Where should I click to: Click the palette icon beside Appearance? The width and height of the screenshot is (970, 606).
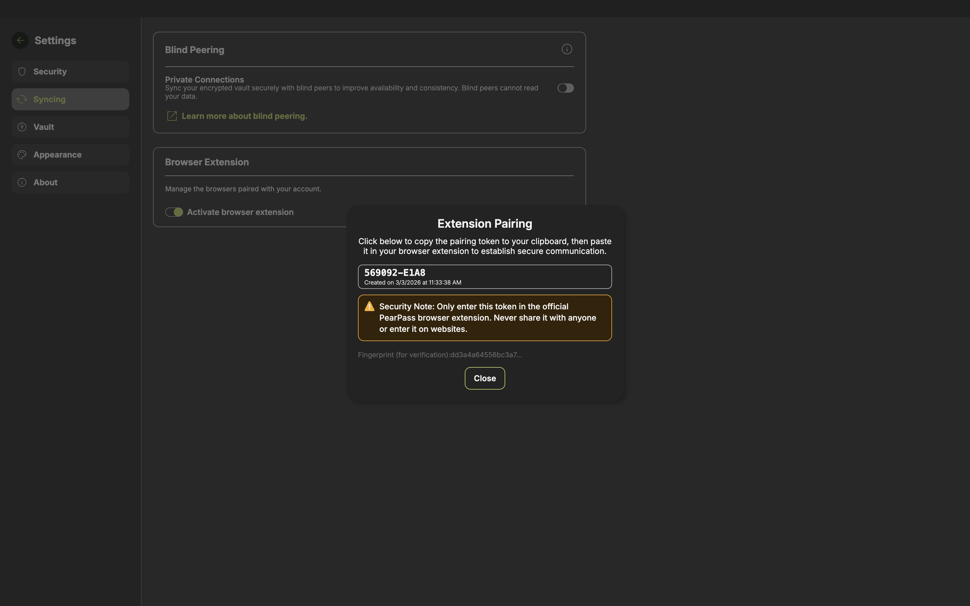click(22, 155)
